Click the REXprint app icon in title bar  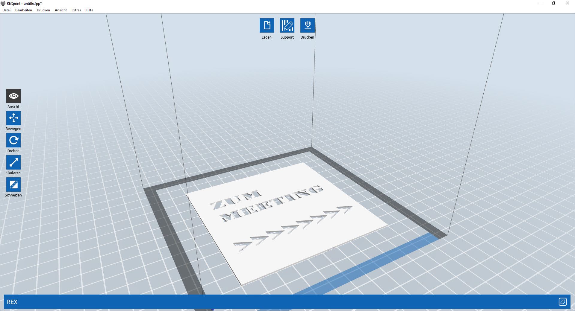point(3,3)
